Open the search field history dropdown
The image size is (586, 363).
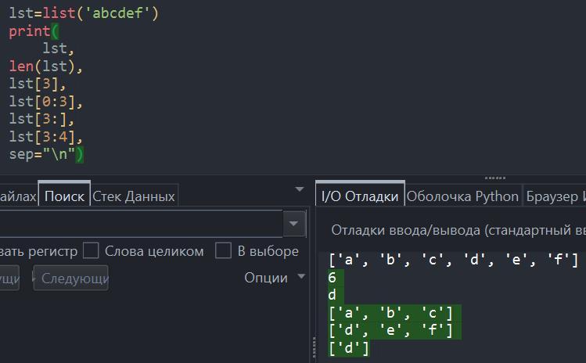pyautogui.click(x=293, y=224)
